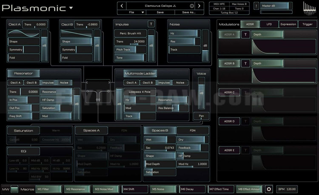Enable Oscil A input on Resonator
This screenshot has width=319, height=195.
[15, 83]
